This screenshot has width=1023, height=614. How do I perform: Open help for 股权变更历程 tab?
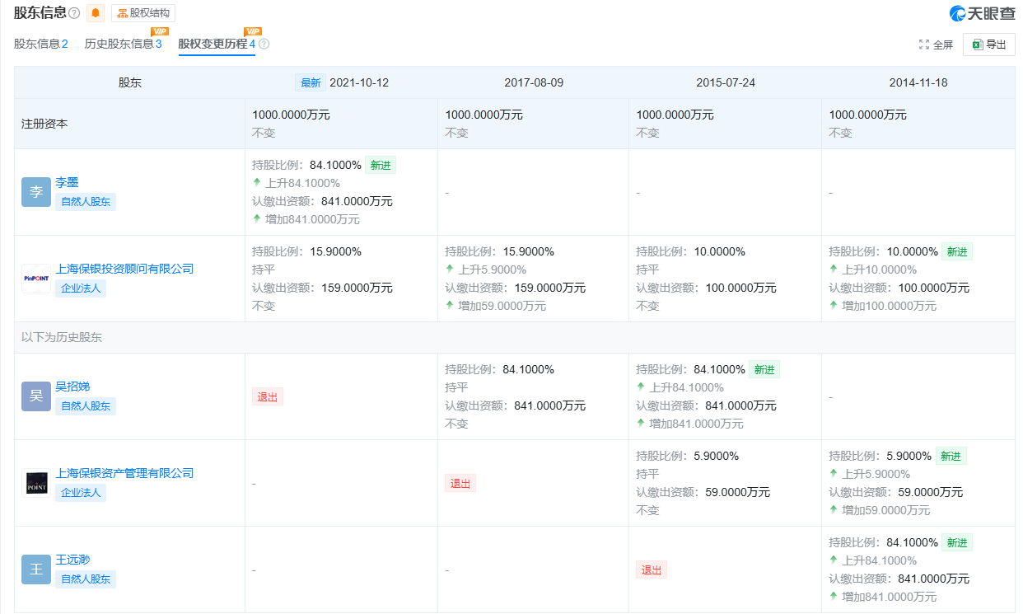(x=265, y=45)
